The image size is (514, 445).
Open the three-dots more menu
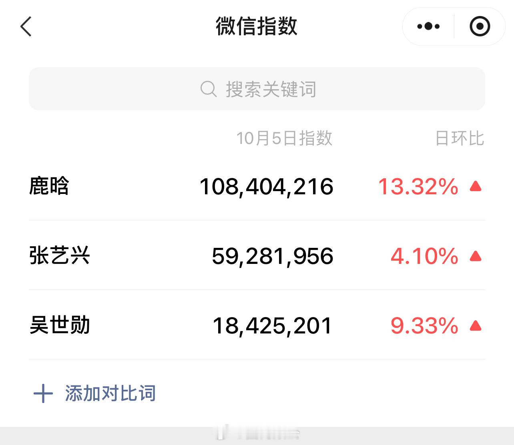coord(428,27)
